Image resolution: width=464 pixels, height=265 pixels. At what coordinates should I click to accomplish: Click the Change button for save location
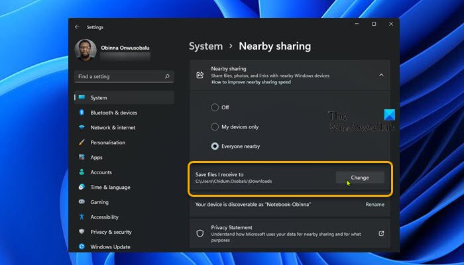tap(360, 178)
